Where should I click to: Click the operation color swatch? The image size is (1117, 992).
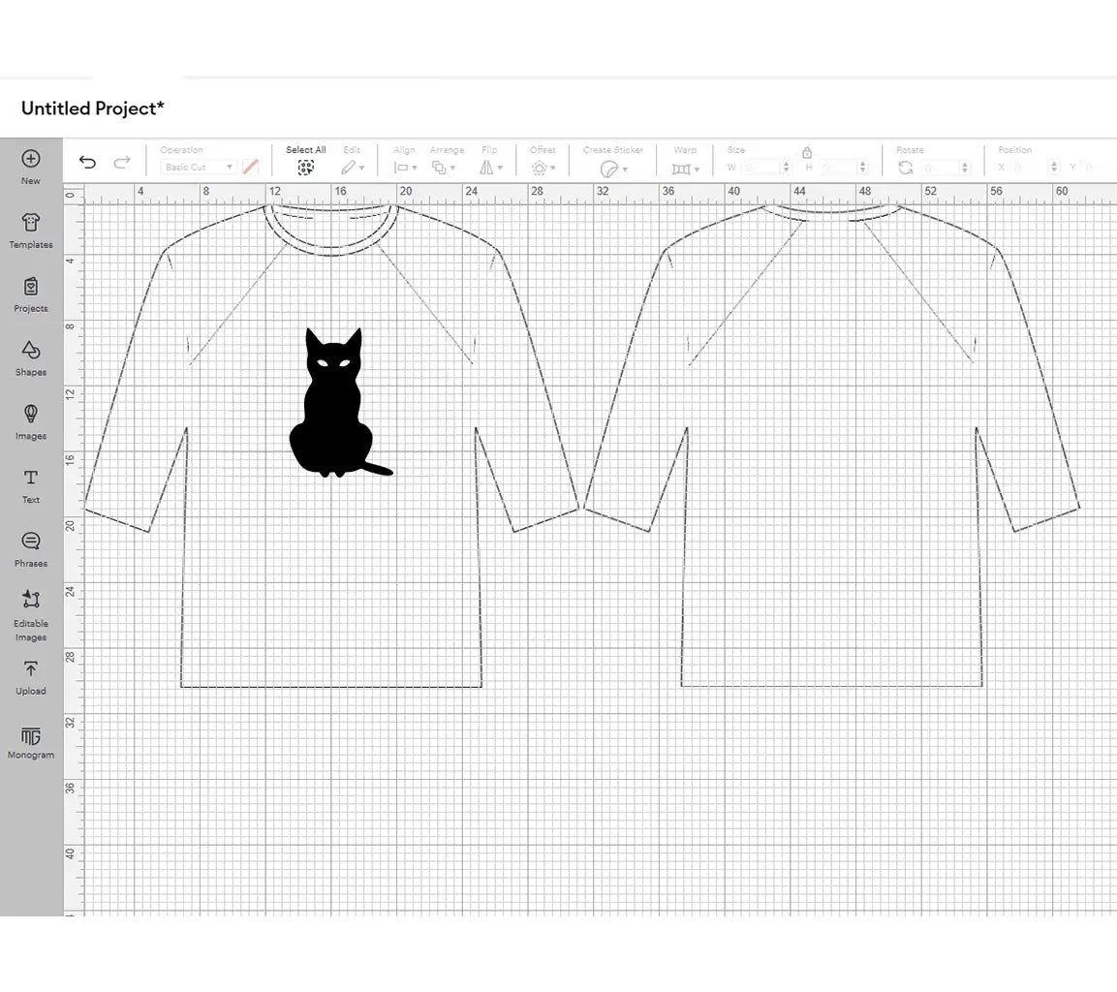point(250,167)
